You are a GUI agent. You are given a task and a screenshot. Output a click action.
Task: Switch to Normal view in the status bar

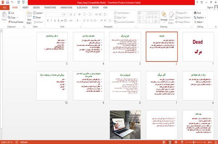pos(164,142)
